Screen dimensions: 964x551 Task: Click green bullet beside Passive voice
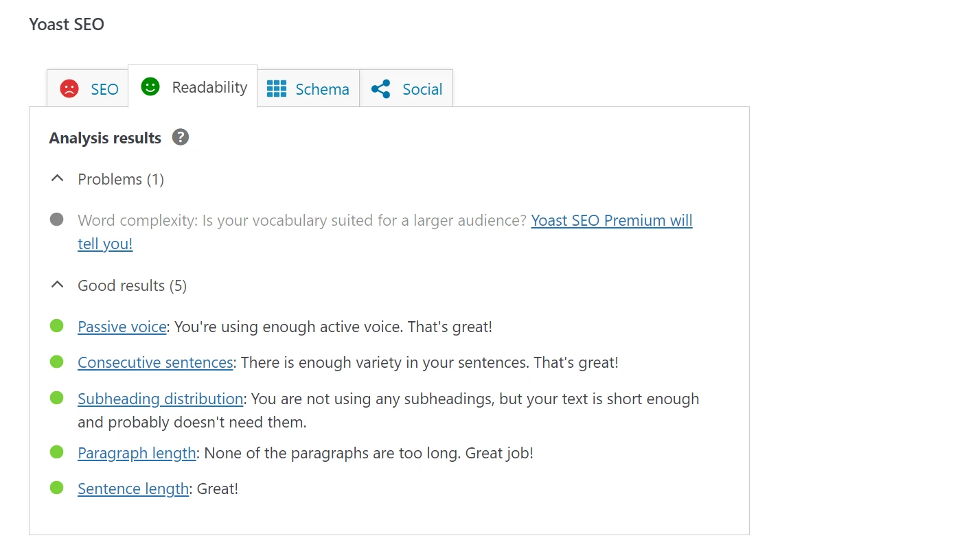point(57,326)
